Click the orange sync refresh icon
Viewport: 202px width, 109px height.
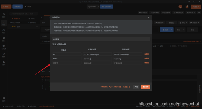(x=180, y=7)
